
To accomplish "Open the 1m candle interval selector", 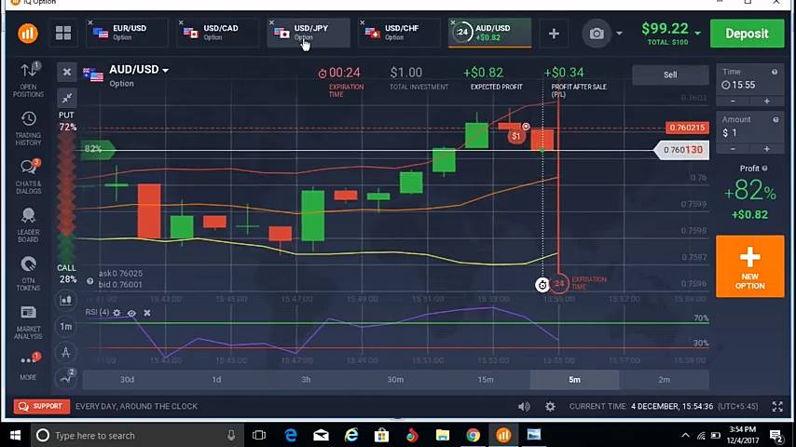I will coord(66,326).
